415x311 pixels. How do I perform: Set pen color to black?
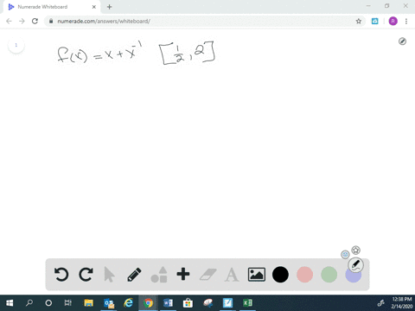pyautogui.click(x=280, y=275)
